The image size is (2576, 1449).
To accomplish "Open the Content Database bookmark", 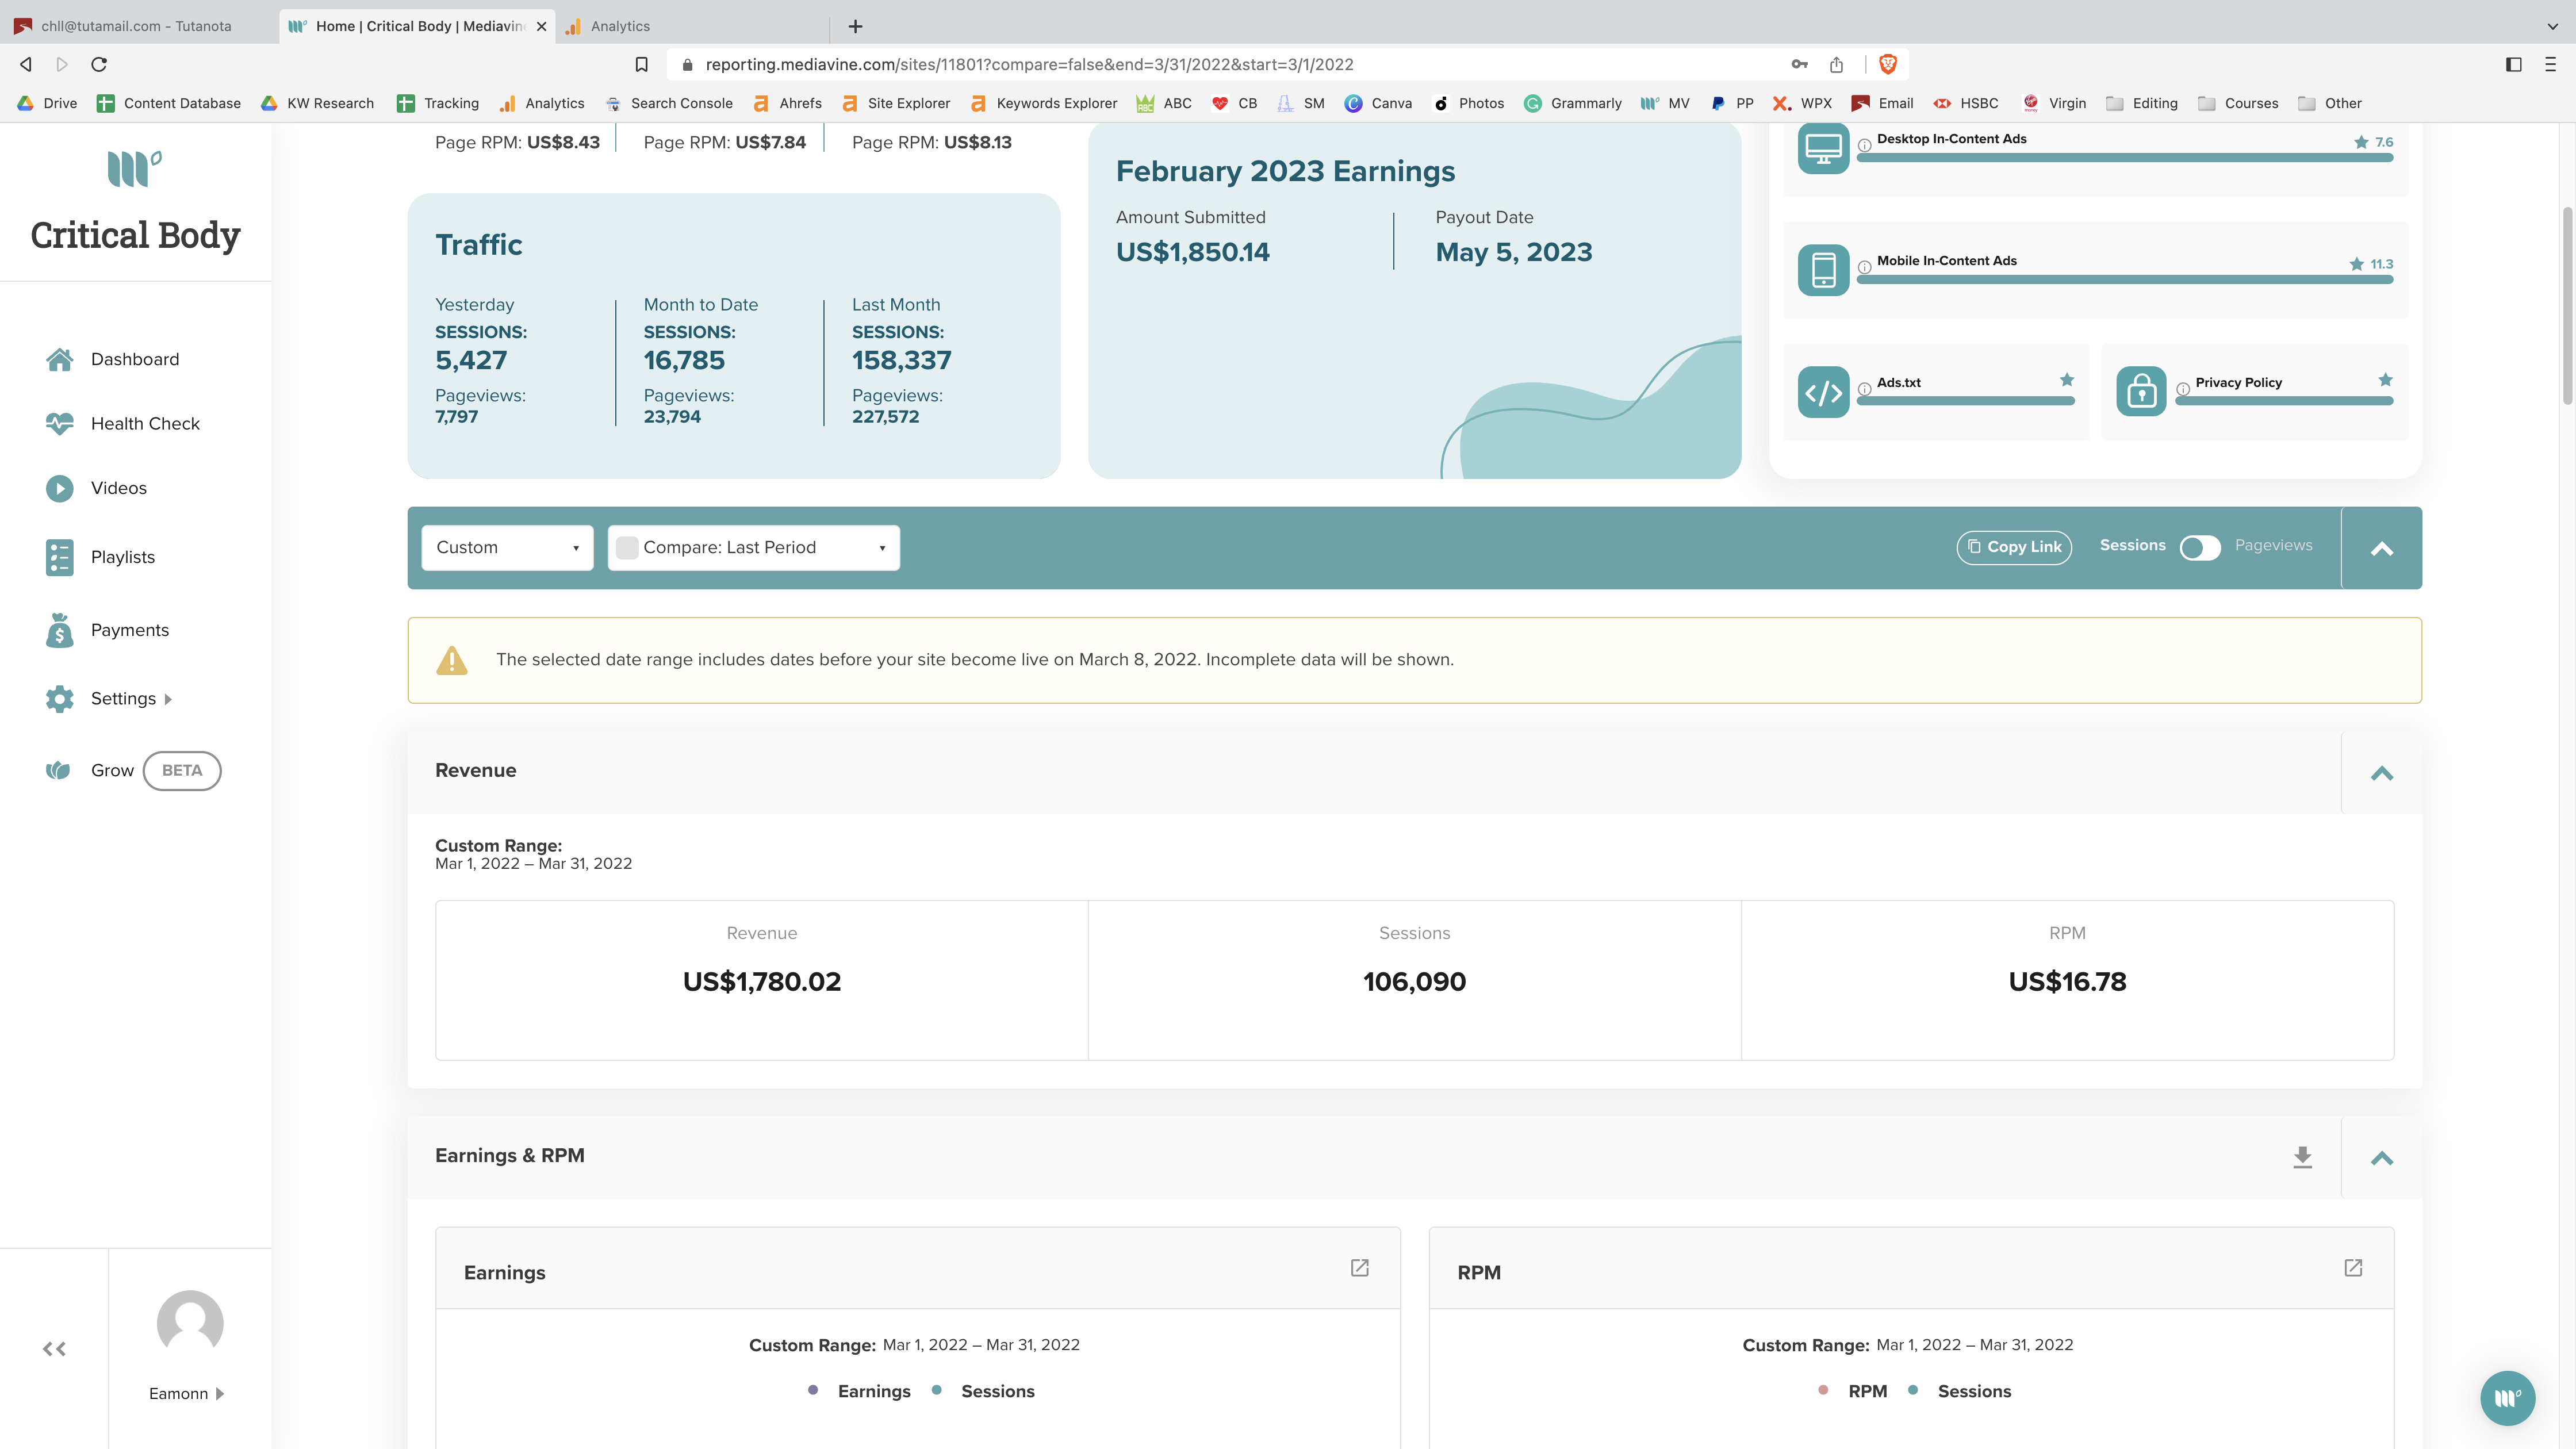I will pyautogui.click(x=169, y=103).
